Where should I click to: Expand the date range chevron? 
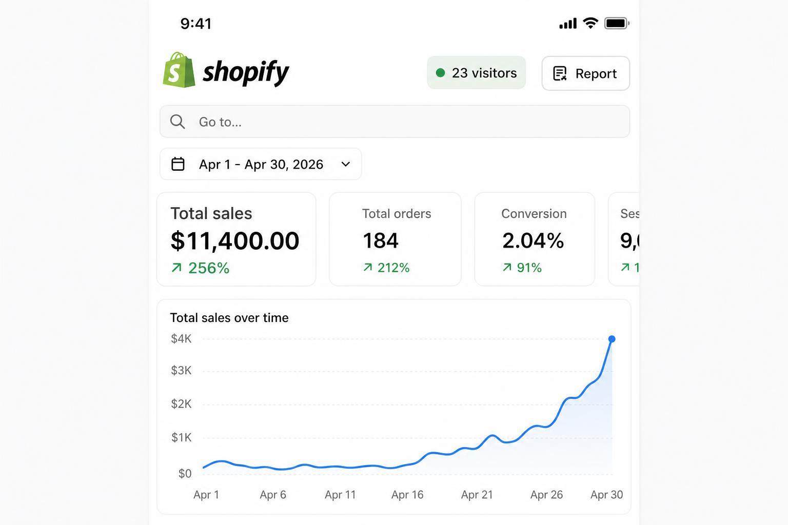[346, 164]
